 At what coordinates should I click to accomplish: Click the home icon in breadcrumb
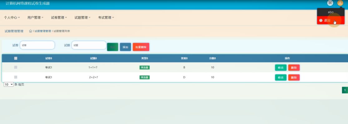(x=30, y=31)
